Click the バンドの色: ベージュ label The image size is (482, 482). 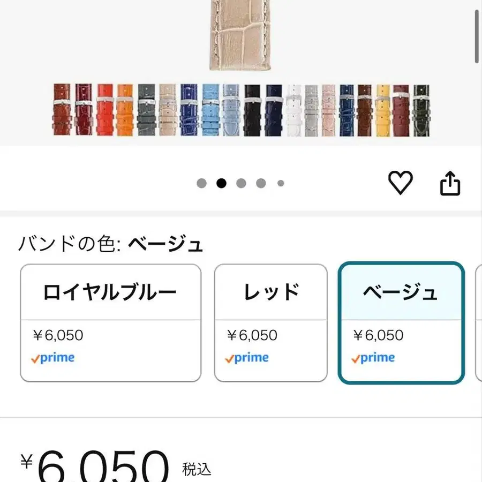tap(111, 244)
